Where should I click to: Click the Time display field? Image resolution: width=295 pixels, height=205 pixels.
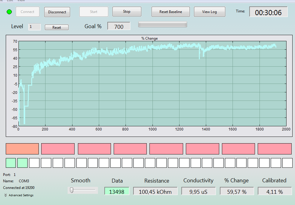coord(268,12)
